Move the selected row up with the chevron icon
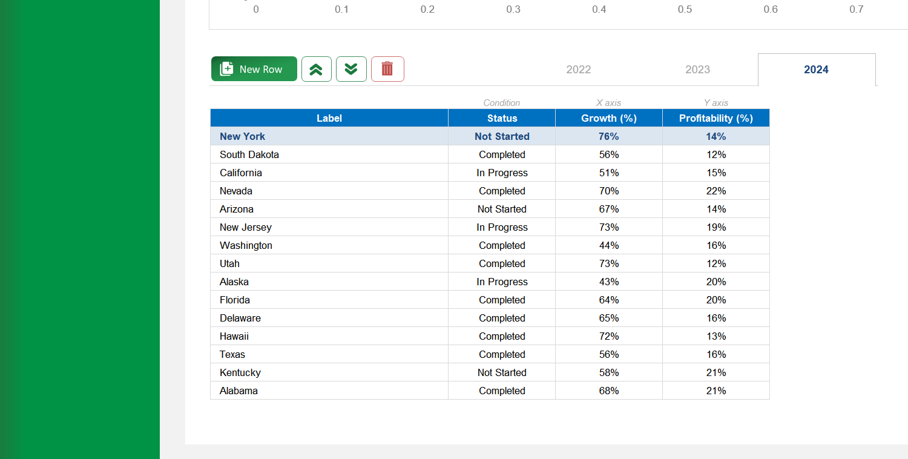The height and width of the screenshot is (459, 908). [x=317, y=69]
